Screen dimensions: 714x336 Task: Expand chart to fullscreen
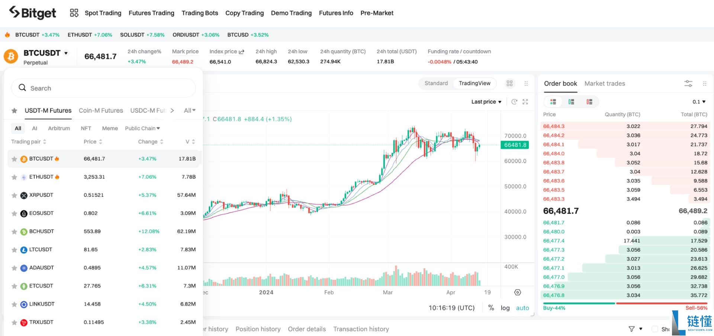coord(525,102)
